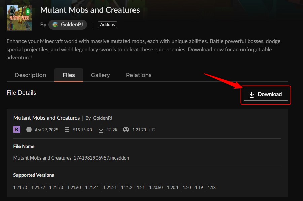This screenshot has width=303, height=201.
Task: Open the Gallery tab
Action: pos(100,75)
